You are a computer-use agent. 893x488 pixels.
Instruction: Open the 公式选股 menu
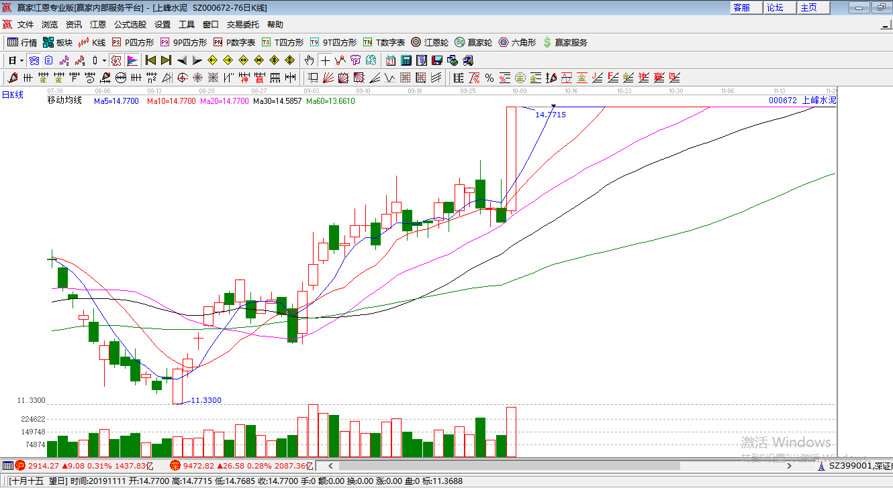pyautogui.click(x=130, y=25)
